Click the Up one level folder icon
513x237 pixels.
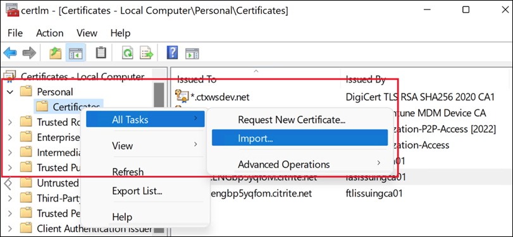[x=56, y=52]
